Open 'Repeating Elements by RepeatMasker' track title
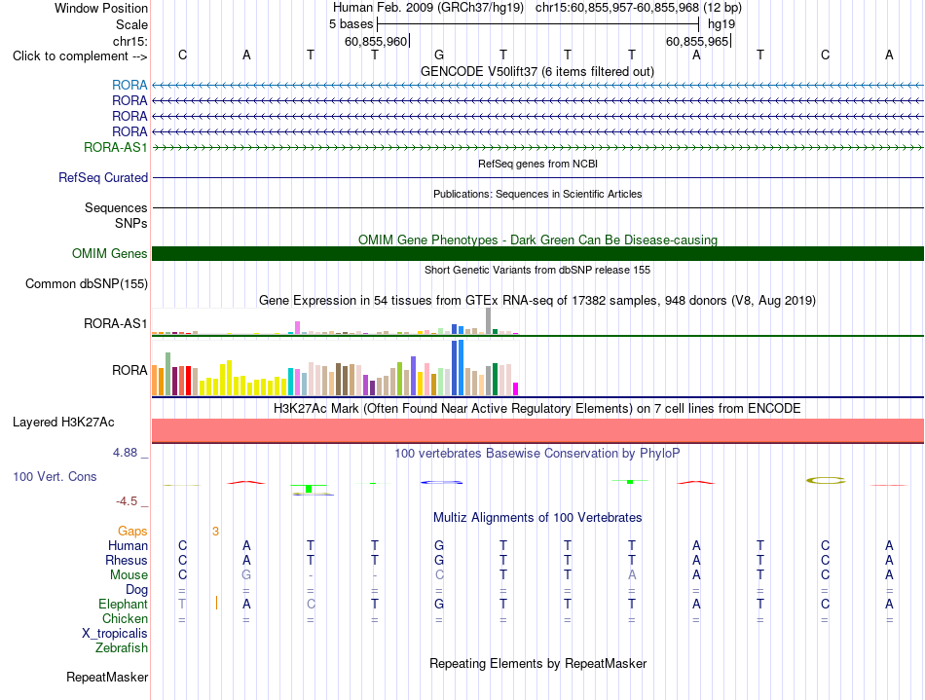This screenshot has width=925, height=700. tap(537, 663)
